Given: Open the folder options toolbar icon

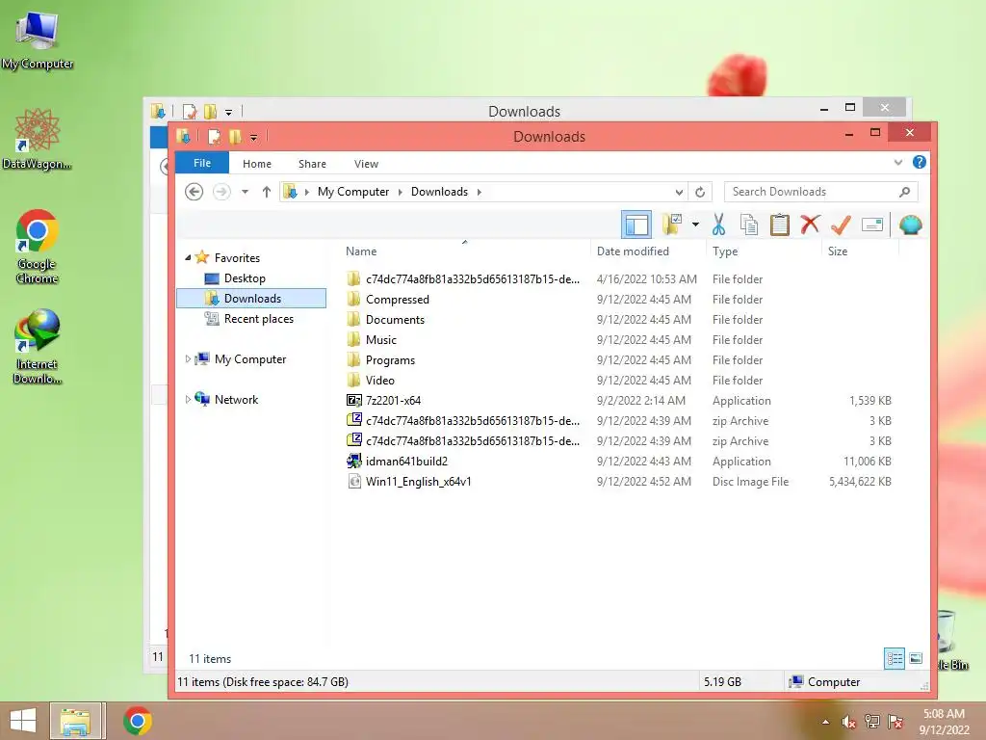Looking at the screenshot, I should pos(671,224).
